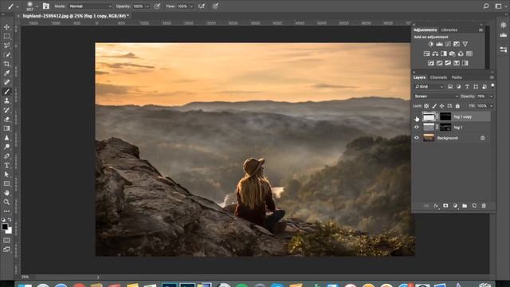Select the Eraser tool

coord(6,119)
